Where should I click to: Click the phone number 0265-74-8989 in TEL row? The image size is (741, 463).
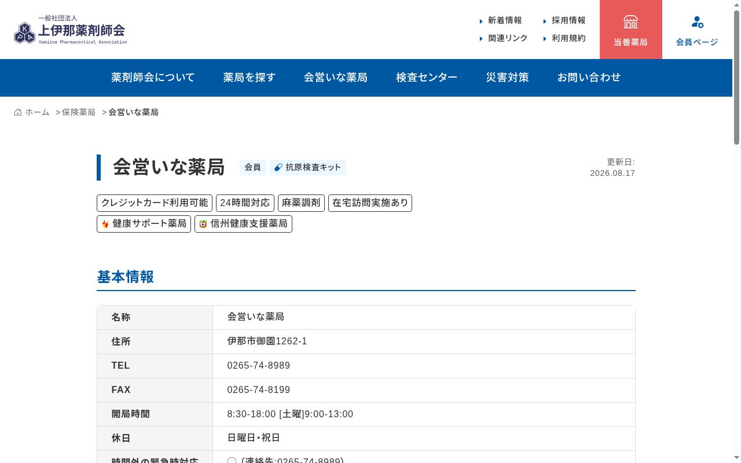(259, 366)
